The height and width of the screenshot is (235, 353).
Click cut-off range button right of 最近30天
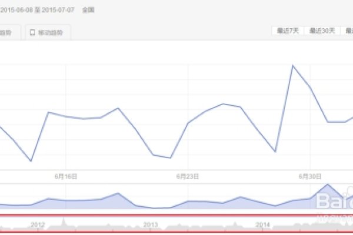(x=348, y=31)
